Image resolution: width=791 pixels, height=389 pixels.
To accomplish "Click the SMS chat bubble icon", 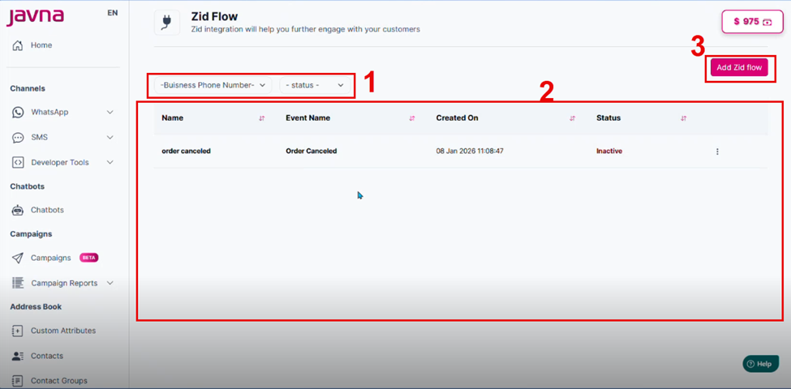I will click(x=18, y=137).
